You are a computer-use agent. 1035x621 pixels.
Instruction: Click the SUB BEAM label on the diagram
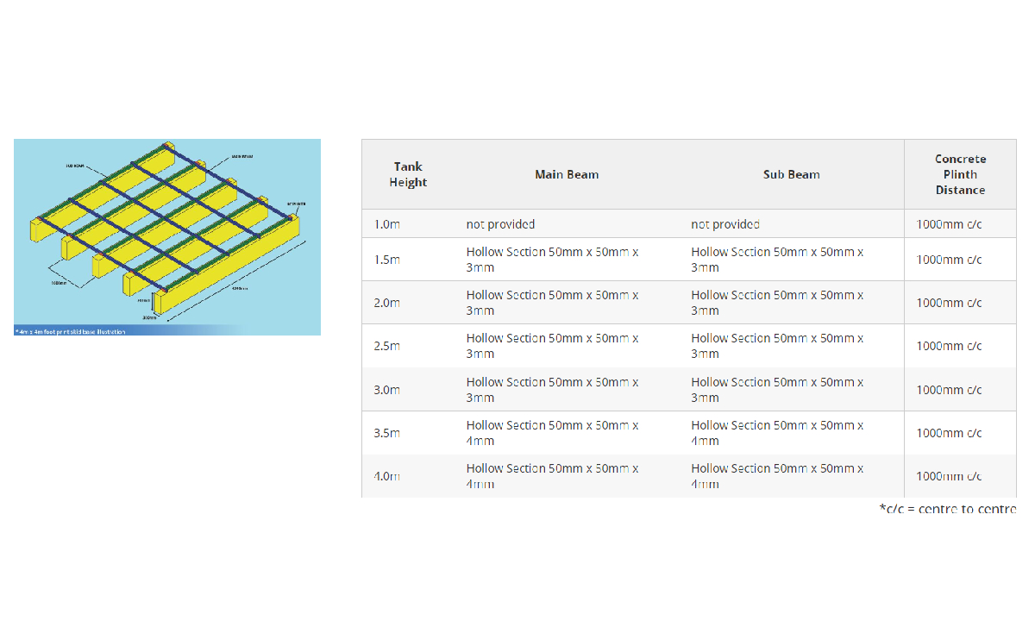(x=75, y=165)
